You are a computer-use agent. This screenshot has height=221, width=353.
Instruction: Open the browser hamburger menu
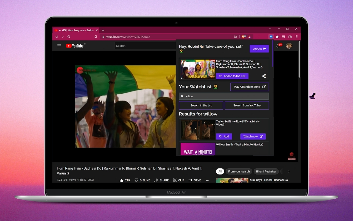click(296, 37)
